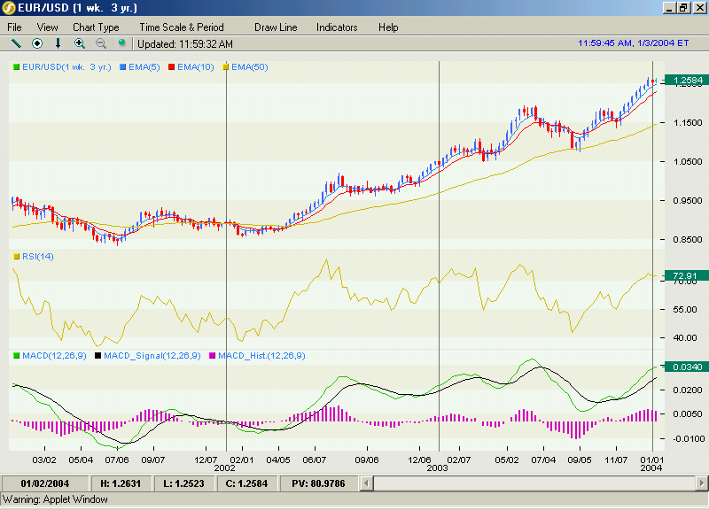Click the 0.0340 MACD value tag
This screenshot has width=709, height=510.
tap(686, 367)
